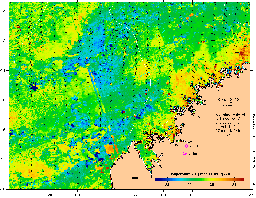
Task: Click longitude axis label 122
Action: point(106,195)
